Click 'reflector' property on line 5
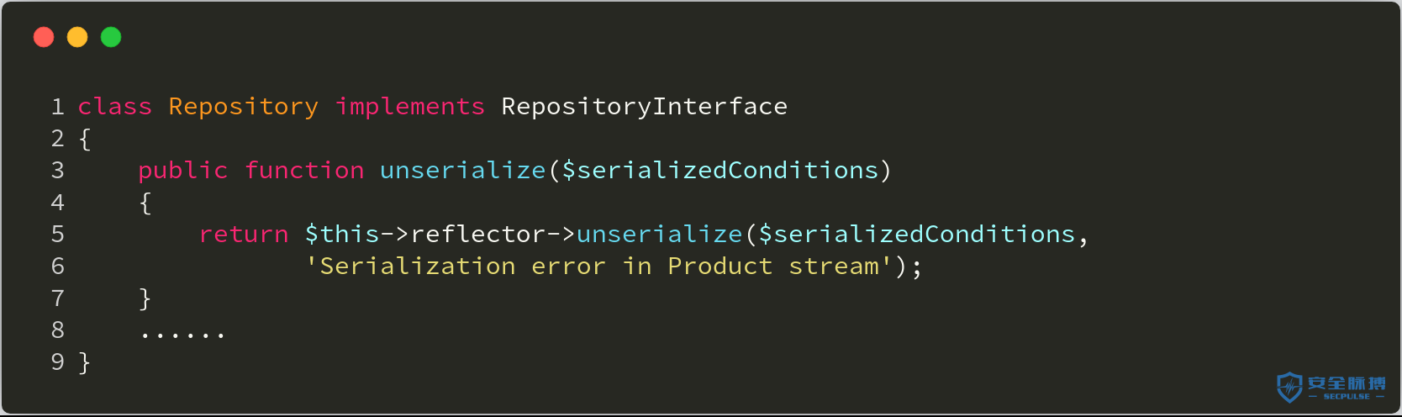The image size is (1402, 417). coord(478,235)
